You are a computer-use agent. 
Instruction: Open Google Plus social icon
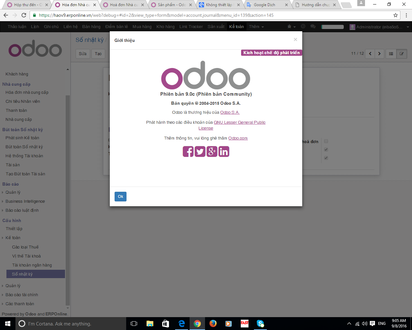212,151
